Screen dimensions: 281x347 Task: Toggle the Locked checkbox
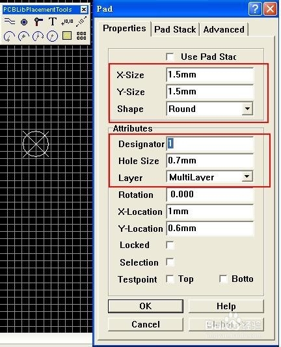[170, 245]
